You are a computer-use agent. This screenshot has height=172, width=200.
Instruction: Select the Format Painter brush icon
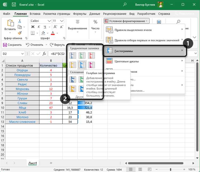point(20,33)
